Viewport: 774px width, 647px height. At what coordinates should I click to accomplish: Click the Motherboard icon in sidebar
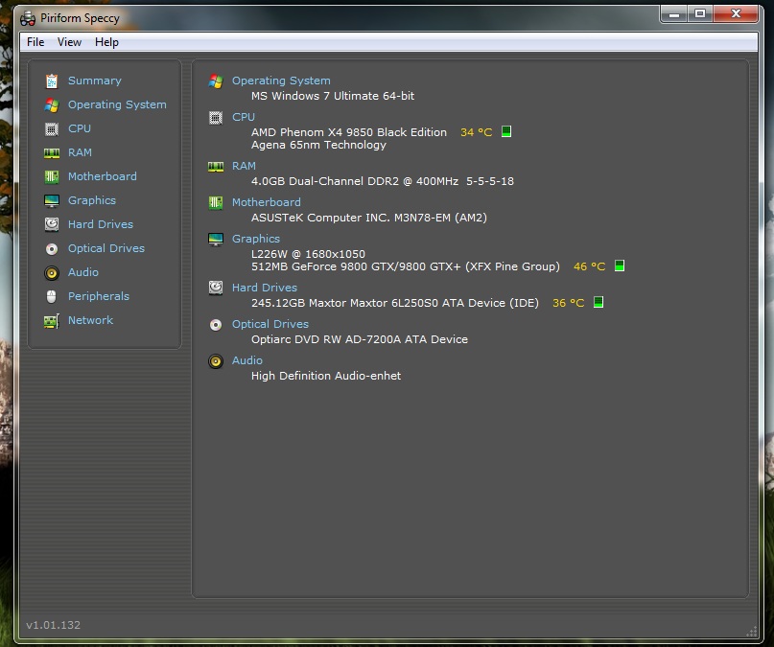point(52,176)
